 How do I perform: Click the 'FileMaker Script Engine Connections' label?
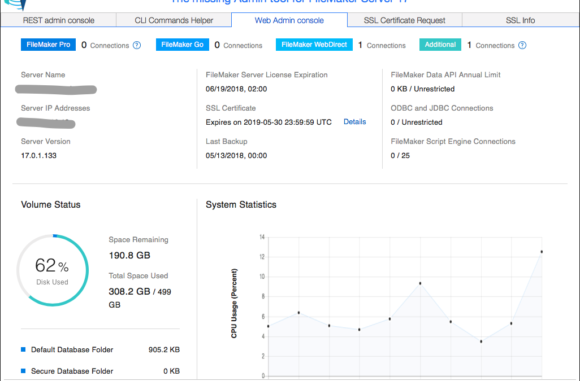pos(453,142)
